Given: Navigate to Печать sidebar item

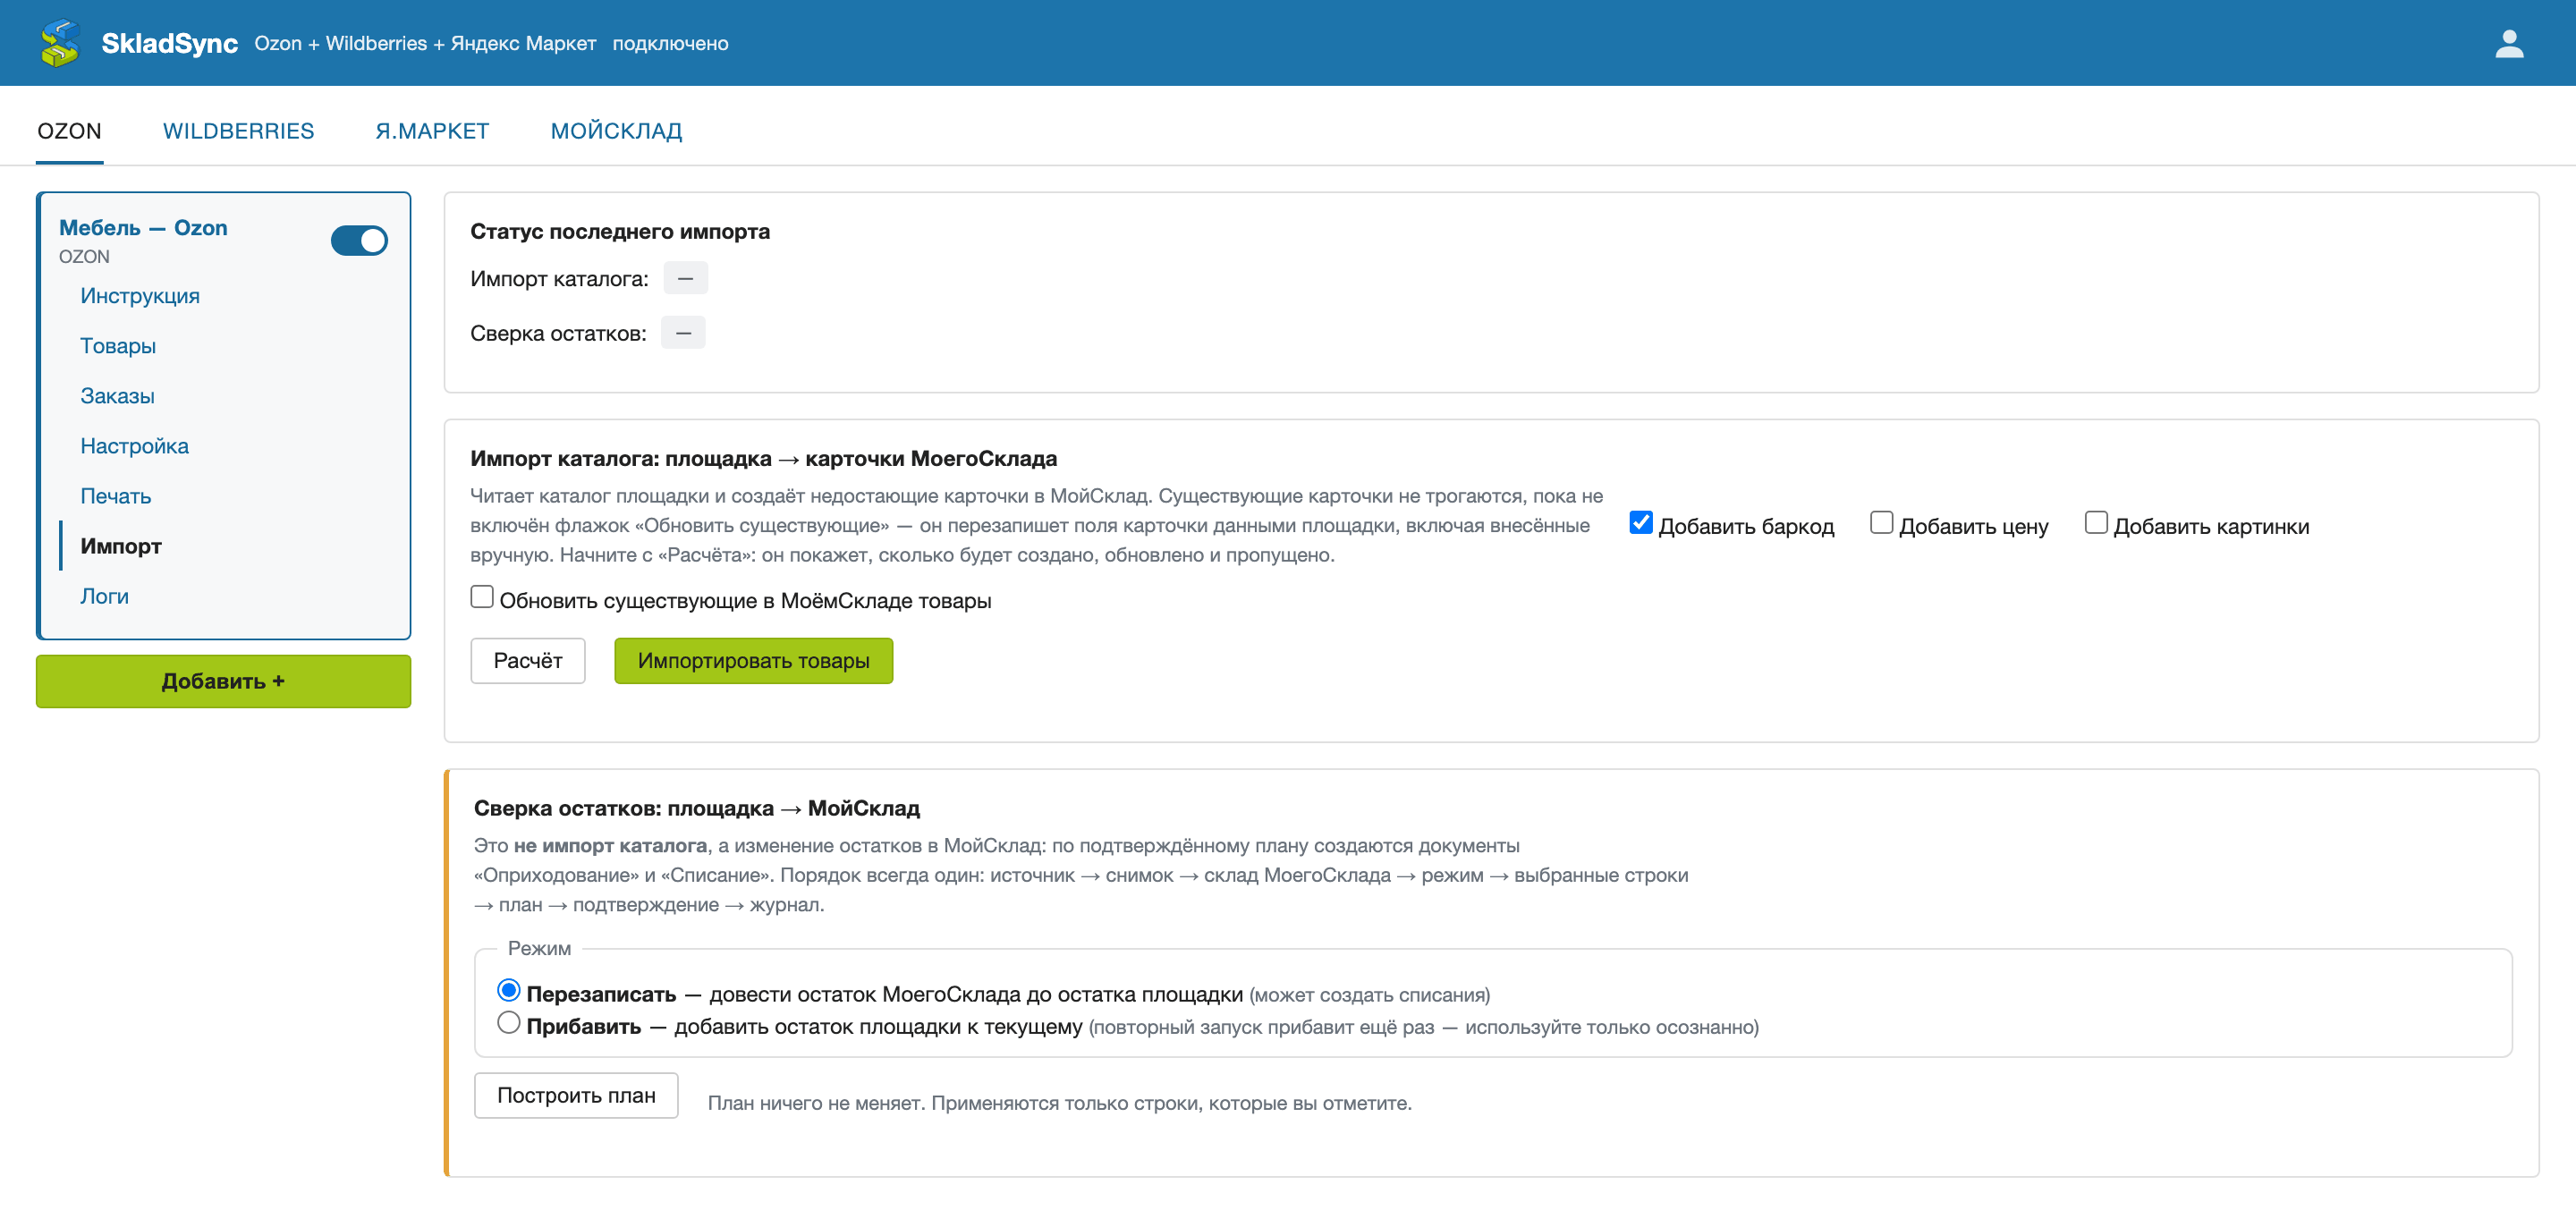Looking at the screenshot, I should pyautogui.click(x=116, y=496).
